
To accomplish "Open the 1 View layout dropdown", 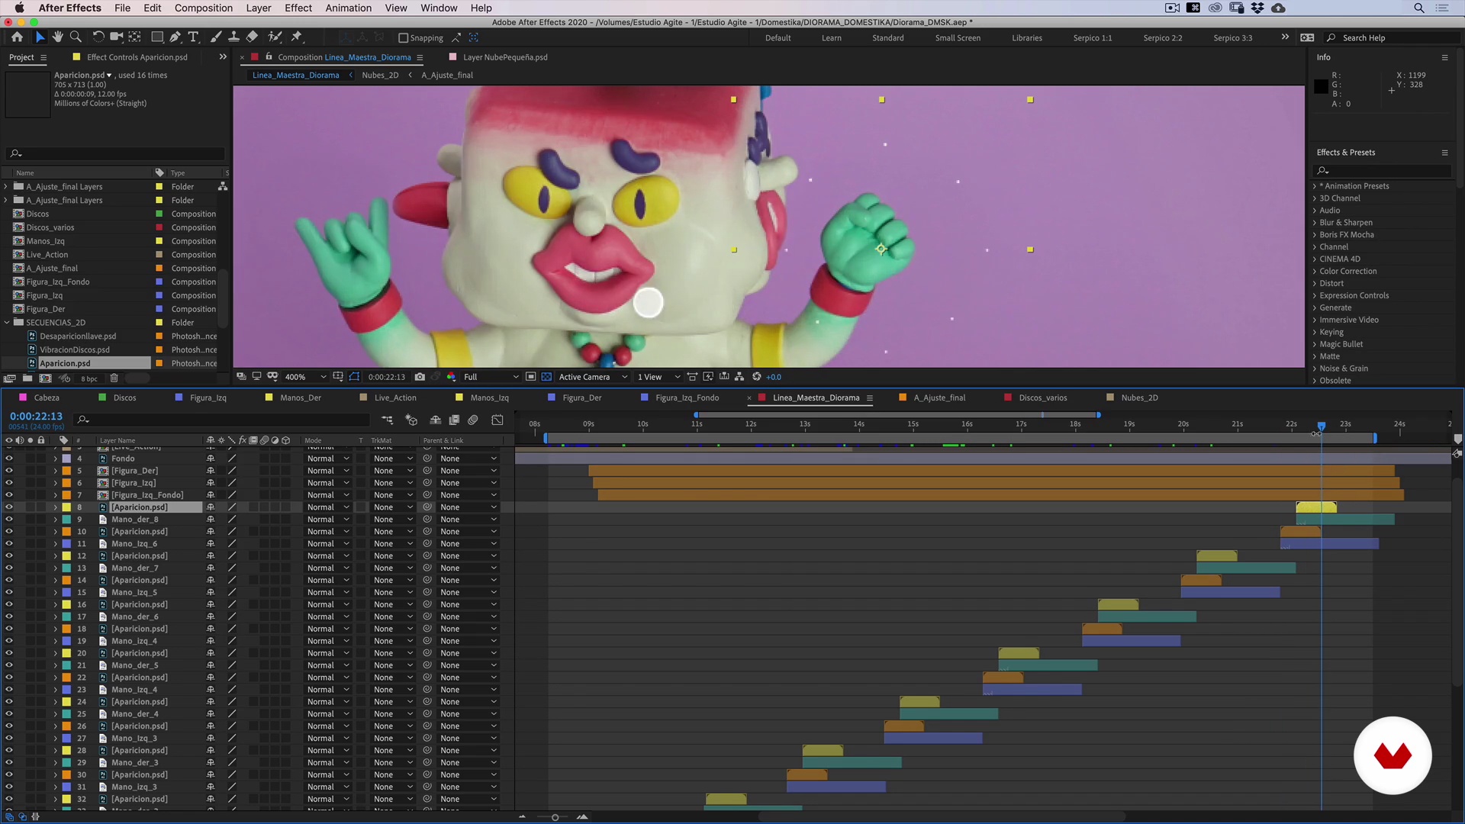I will point(659,377).
